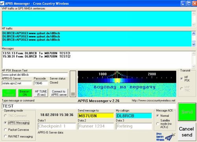Choose HF PSK transmit option

click(x=182, y=78)
